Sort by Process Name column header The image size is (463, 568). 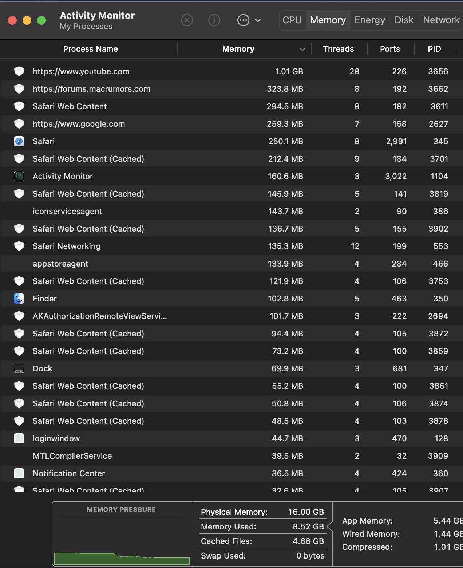(90, 49)
